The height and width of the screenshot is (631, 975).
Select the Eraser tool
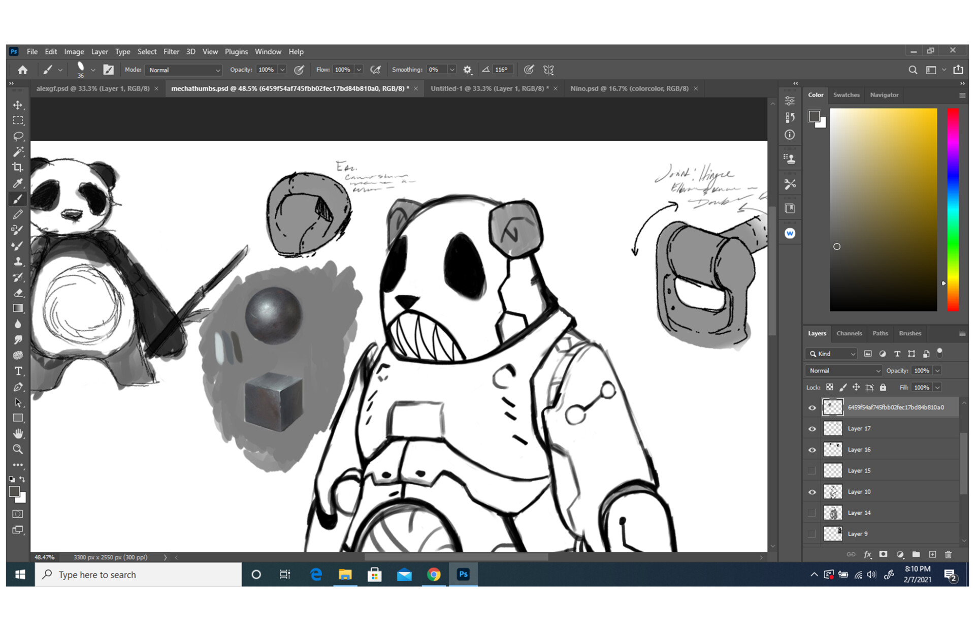[18, 293]
